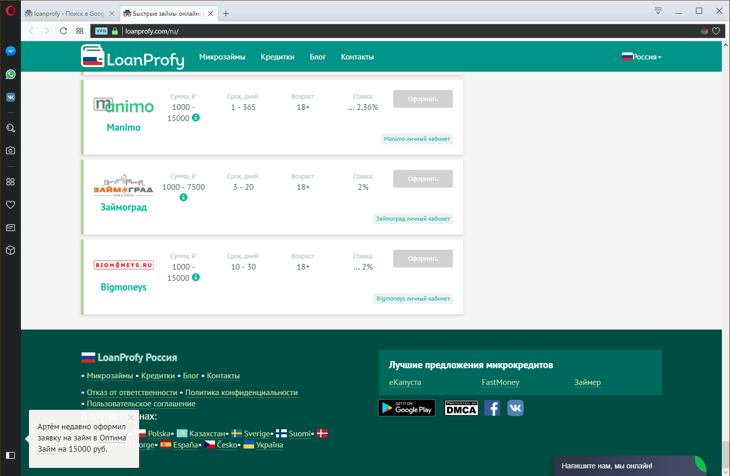Reload the current page
Screen dimensions: 730x476
[x=63, y=31]
